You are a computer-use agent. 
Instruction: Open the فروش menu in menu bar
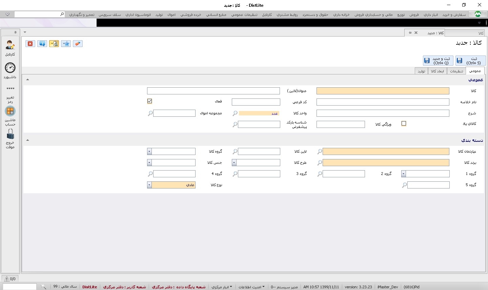414,15
